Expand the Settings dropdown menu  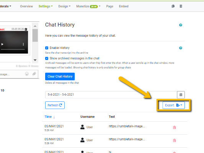(x=46, y=6)
